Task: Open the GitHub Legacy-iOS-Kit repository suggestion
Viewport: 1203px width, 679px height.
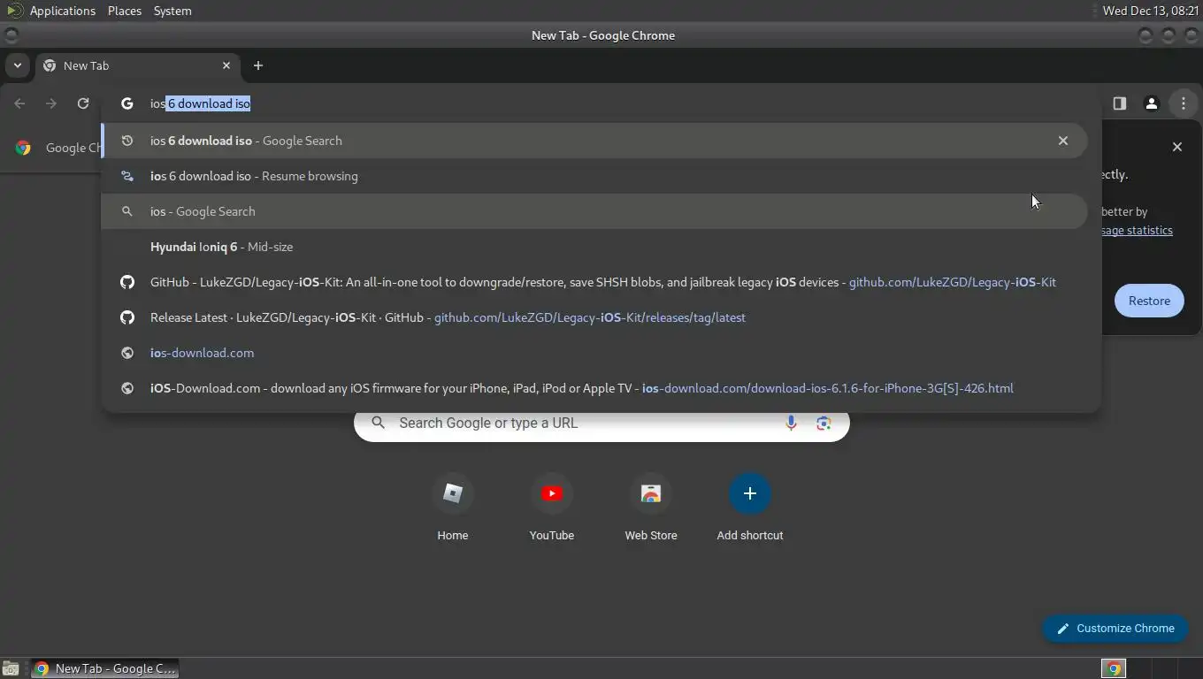Action: [594, 282]
